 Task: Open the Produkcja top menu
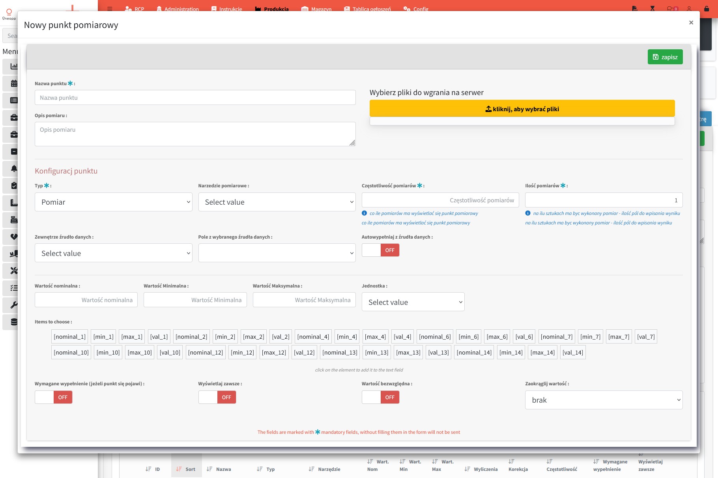[272, 9]
